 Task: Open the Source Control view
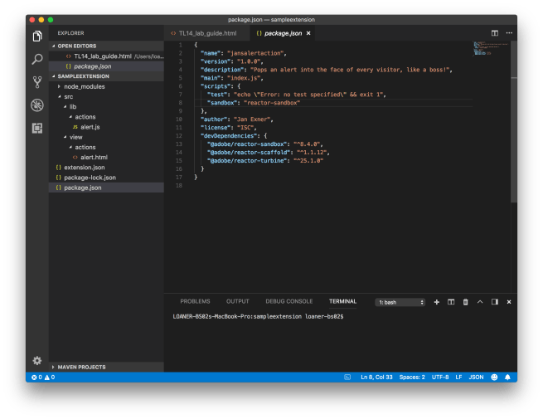coord(37,82)
